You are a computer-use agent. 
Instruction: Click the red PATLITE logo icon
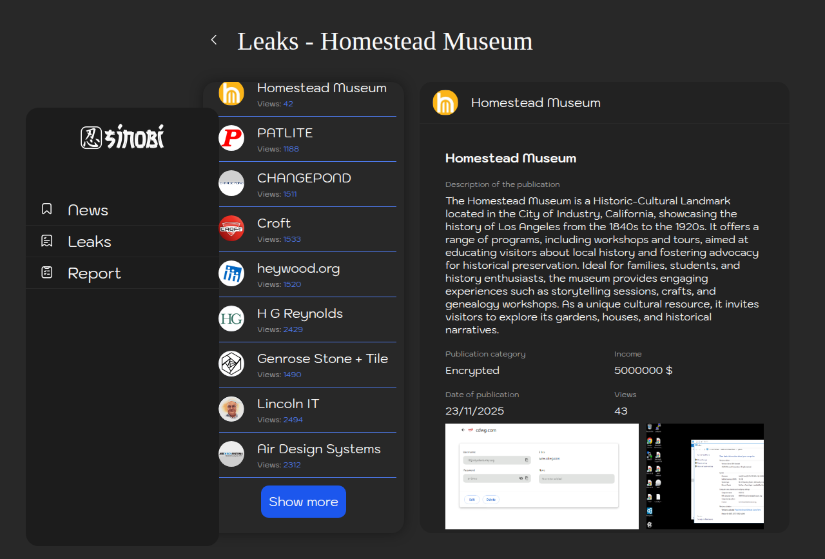tap(231, 138)
